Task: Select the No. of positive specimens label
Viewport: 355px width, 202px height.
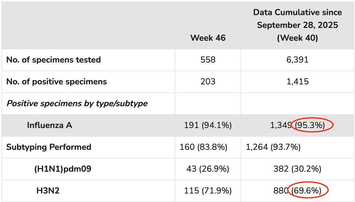Action: point(56,82)
